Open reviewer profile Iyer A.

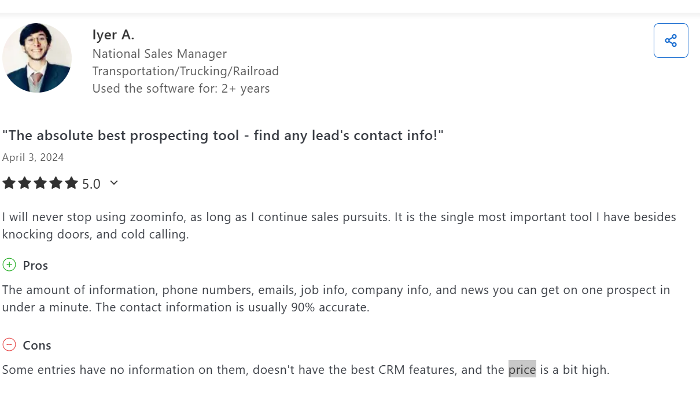click(113, 35)
